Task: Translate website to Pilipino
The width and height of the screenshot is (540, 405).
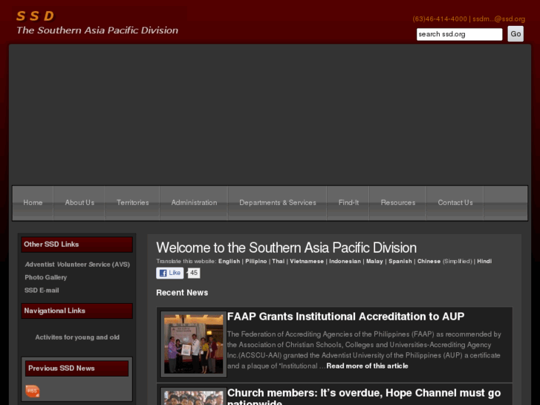Action: click(x=256, y=262)
